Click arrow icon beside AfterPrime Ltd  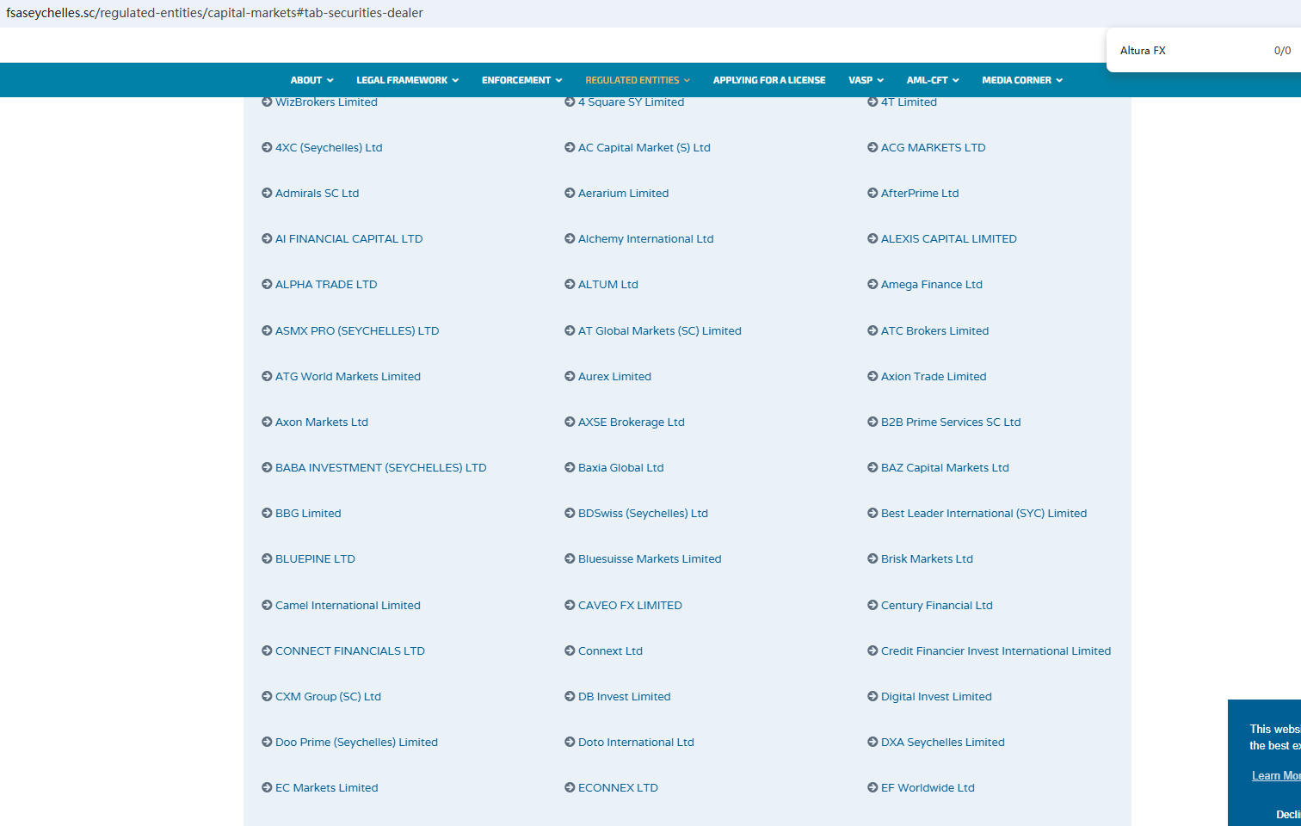872,193
